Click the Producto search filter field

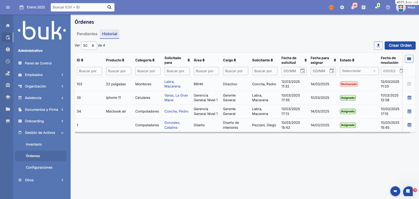pyautogui.click(x=118, y=71)
